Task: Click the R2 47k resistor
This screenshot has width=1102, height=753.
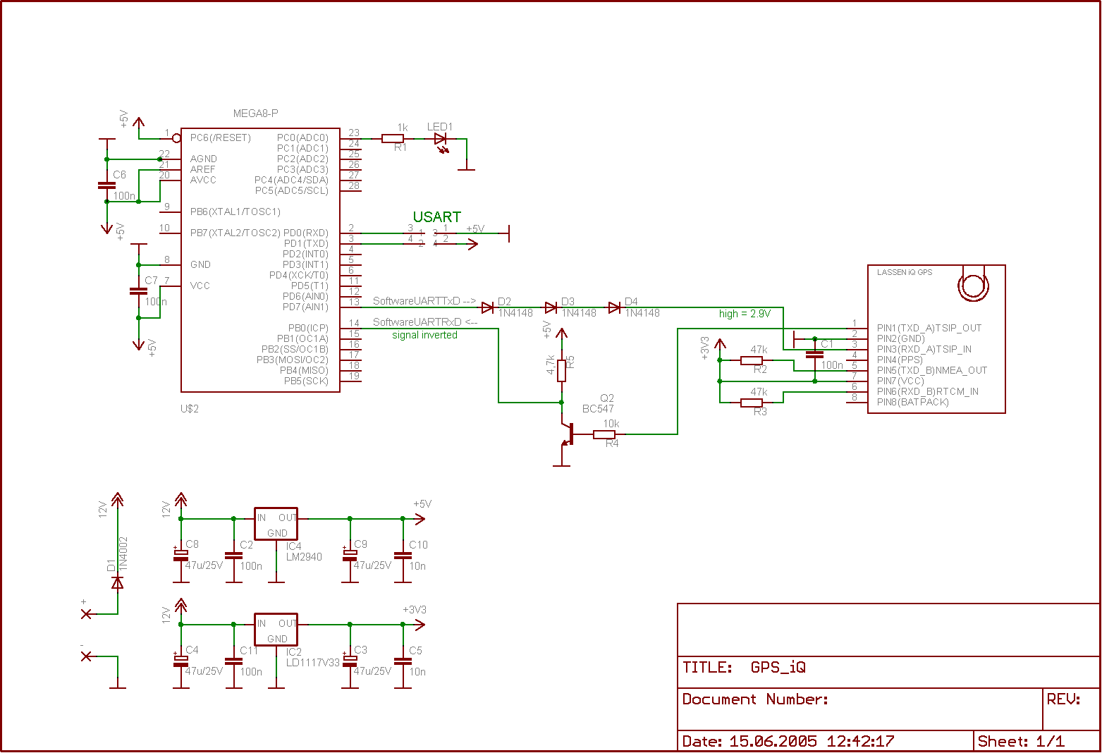Action: 752,360
